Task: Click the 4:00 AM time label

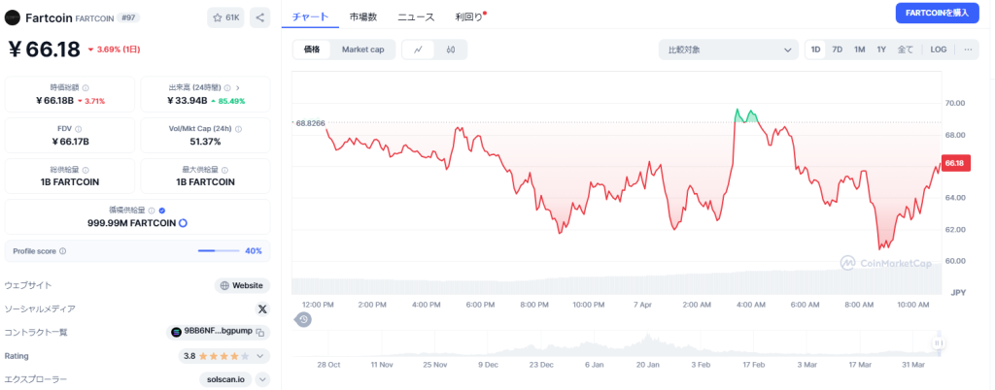Action: 751,305
